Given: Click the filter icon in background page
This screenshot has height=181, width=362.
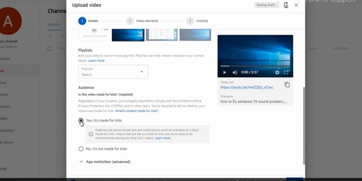Looking at the screenshot, I should (50, 37).
